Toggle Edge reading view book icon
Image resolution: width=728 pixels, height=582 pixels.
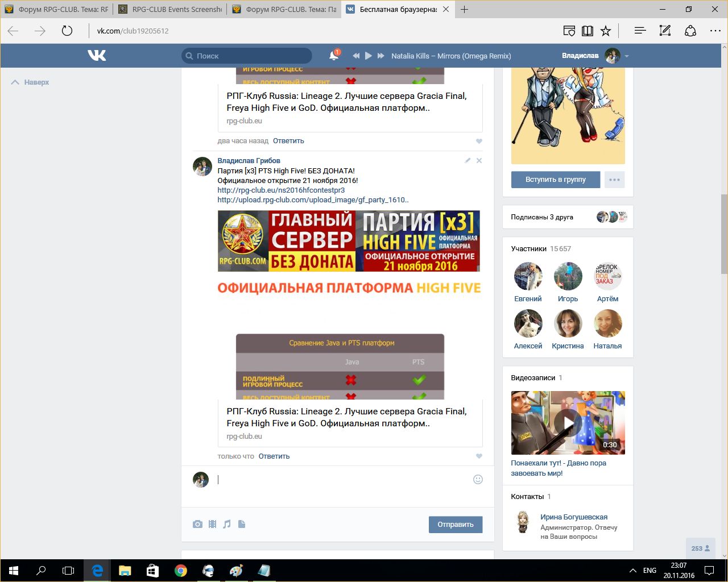click(x=588, y=31)
